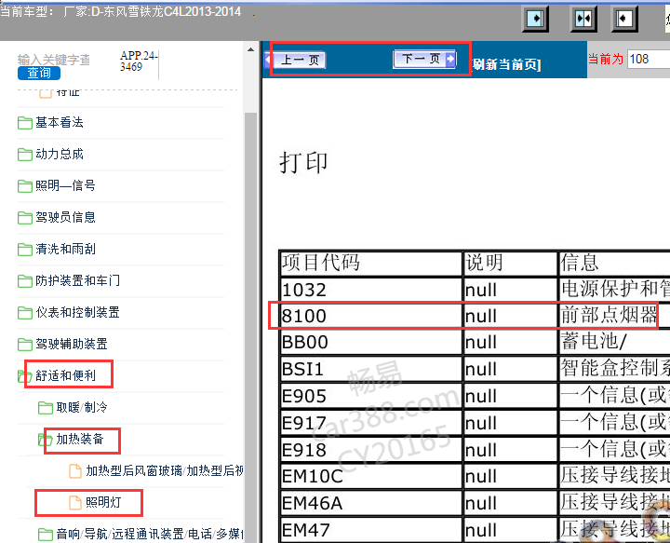Click the APP.24-3469 label in sidebar
Screen dimensions: 670x543
[x=139, y=61]
